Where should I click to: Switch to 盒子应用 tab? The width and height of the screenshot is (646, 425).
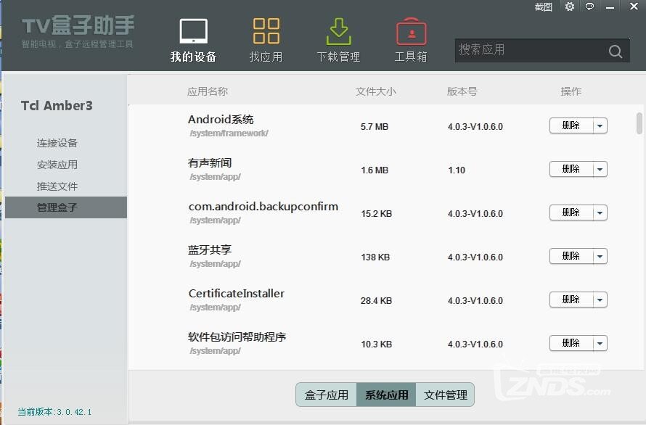pyautogui.click(x=327, y=395)
